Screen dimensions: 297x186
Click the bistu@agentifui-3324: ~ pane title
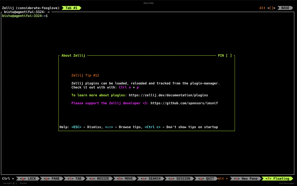[x=27, y=12]
